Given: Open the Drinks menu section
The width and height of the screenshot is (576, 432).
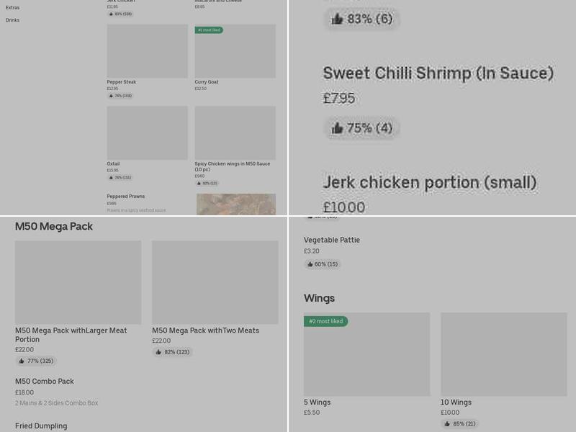Looking at the screenshot, I should [x=11, y=20].
